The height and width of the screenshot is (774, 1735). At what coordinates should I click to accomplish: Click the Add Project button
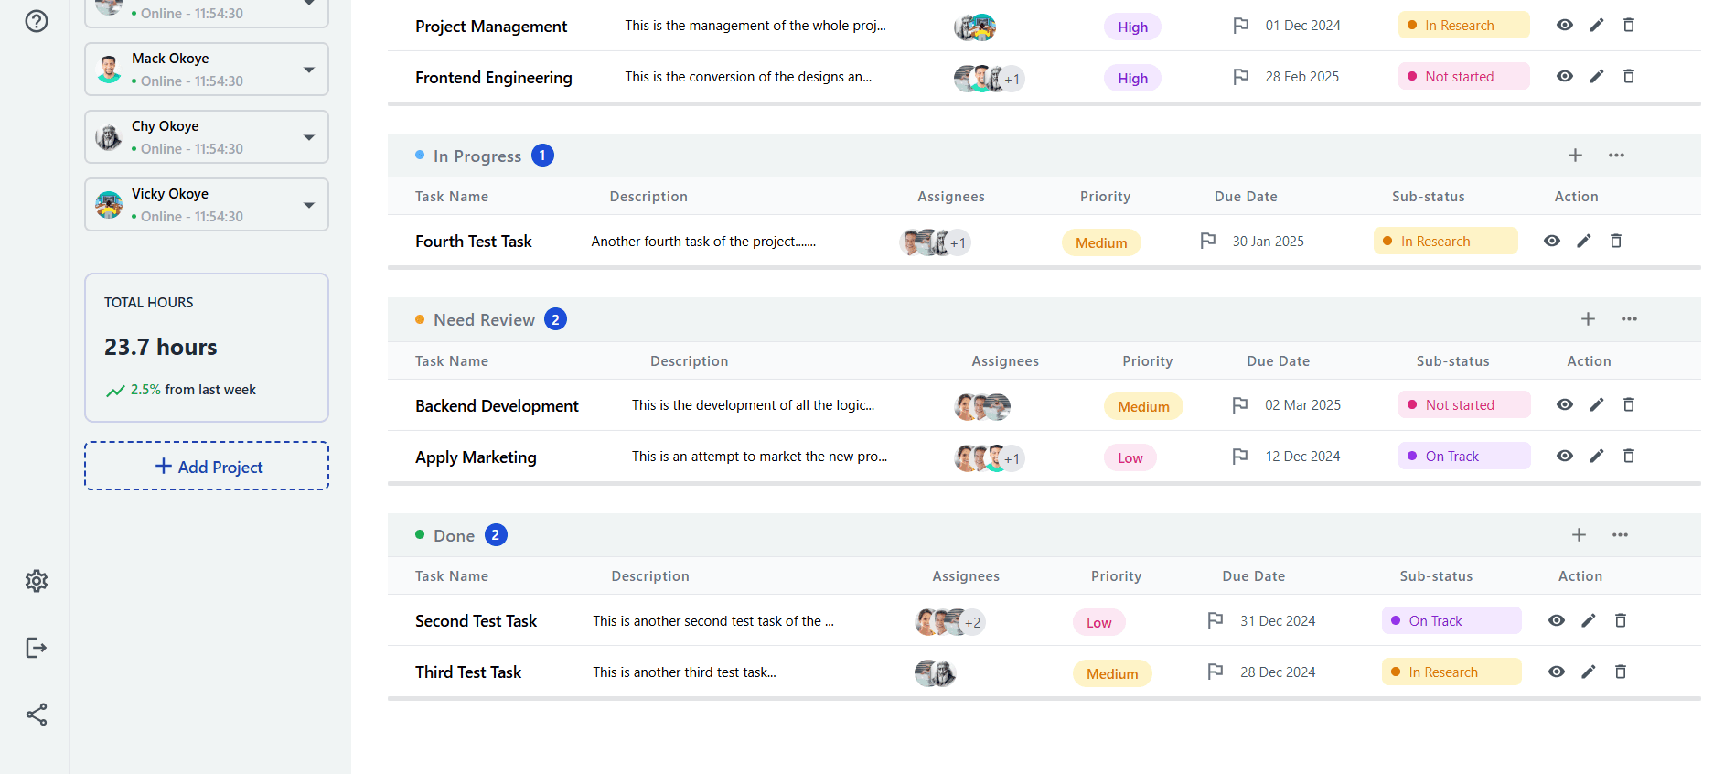coord(207,467)
